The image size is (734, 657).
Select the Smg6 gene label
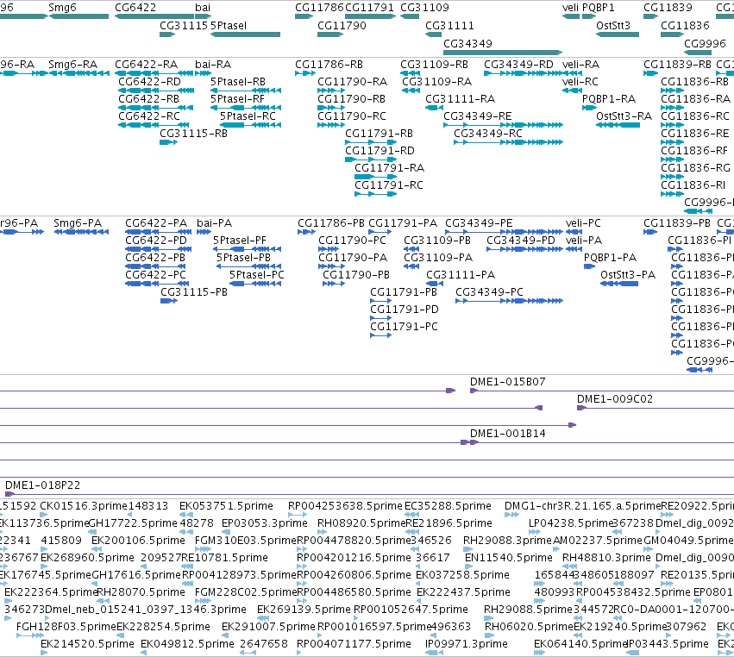tap(62, 8)
